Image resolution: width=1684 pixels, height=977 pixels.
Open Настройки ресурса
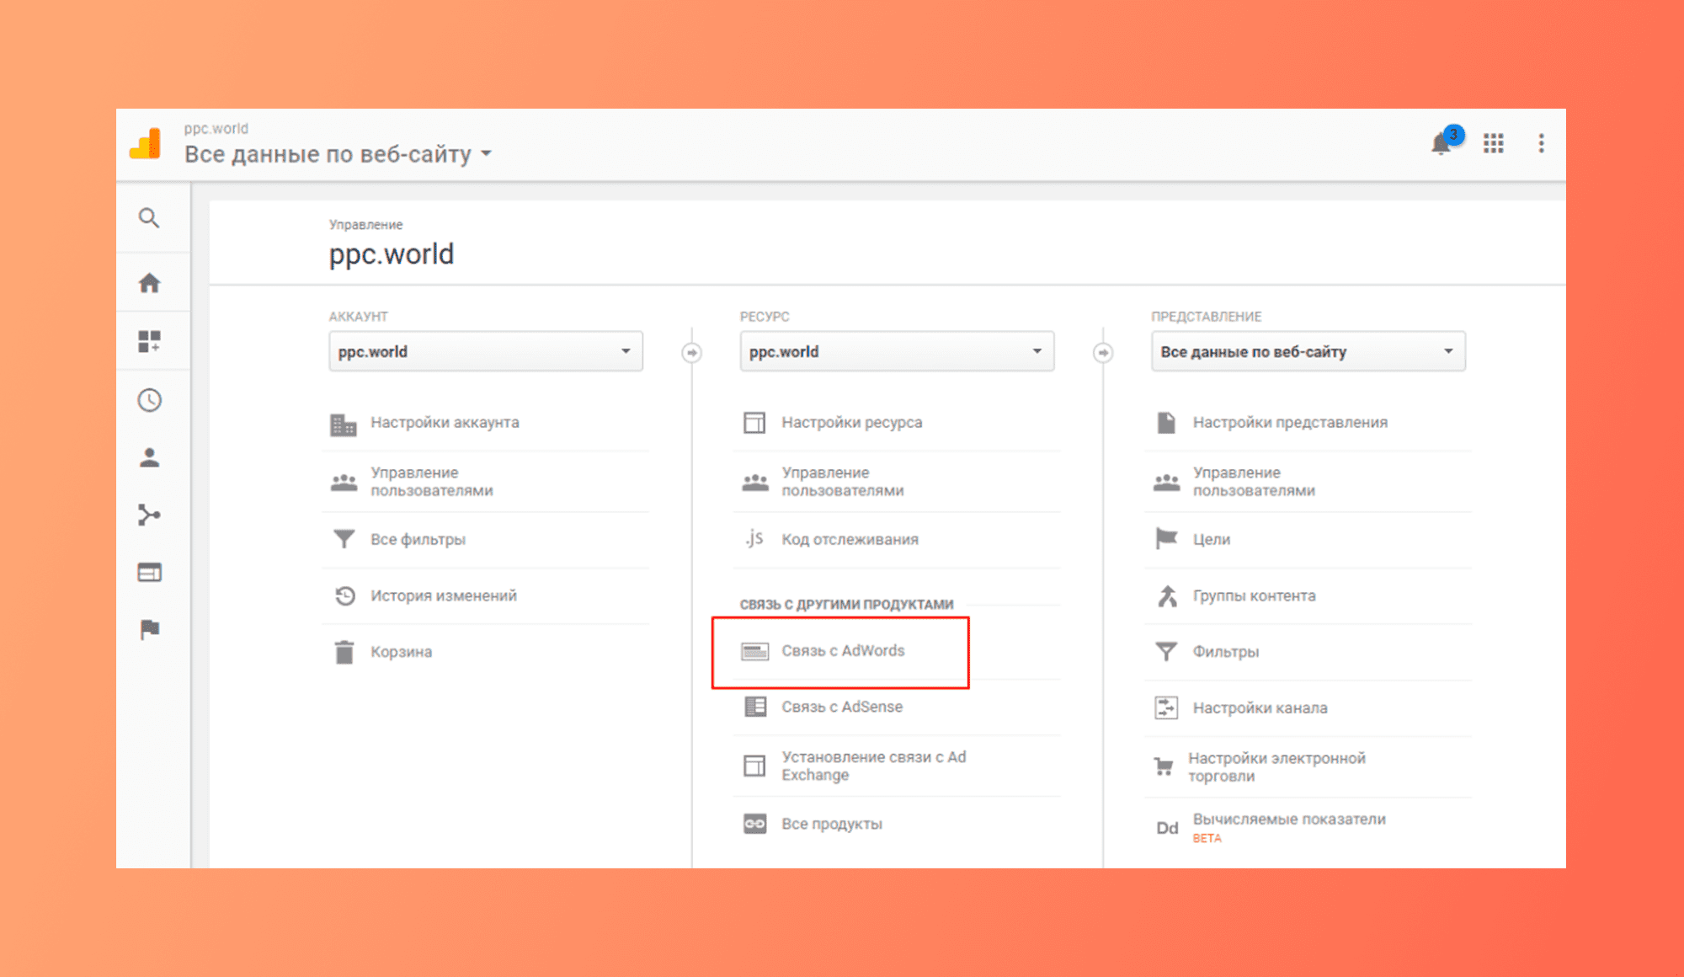click(851, 423)
